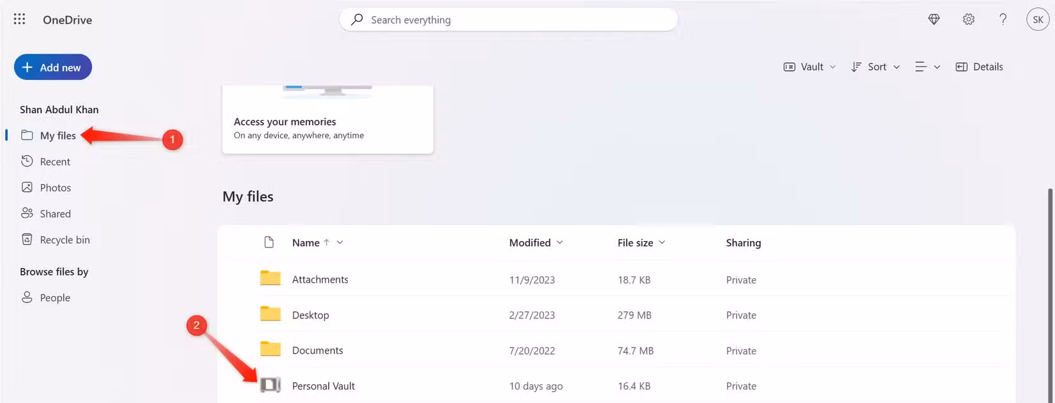Expand the Vault dropdown
Viewport: 1055px width, 403px height.
point(809,67)
